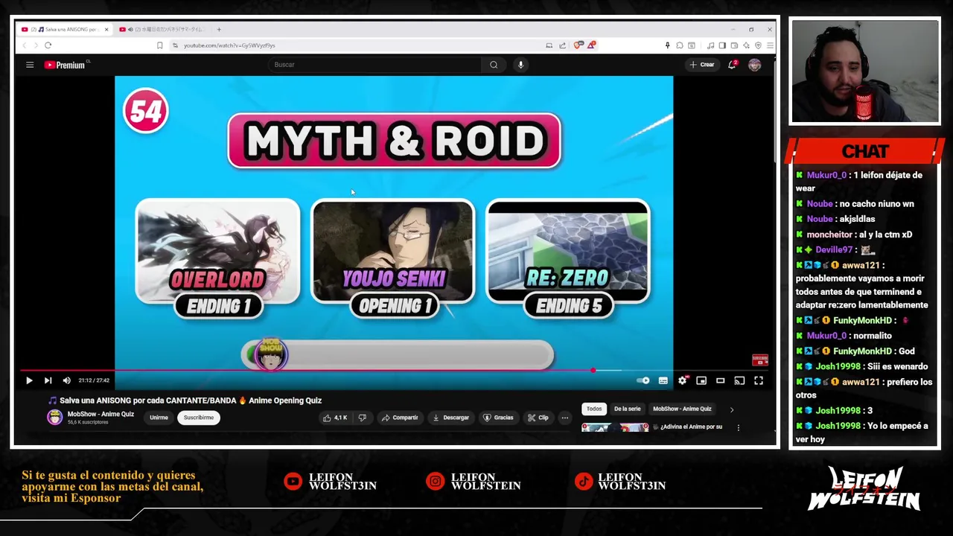The width and height of the screenshot is (953, 536).
Task: Open the Adivina el Anime suggested thumbnail
Action: (615, 428)
